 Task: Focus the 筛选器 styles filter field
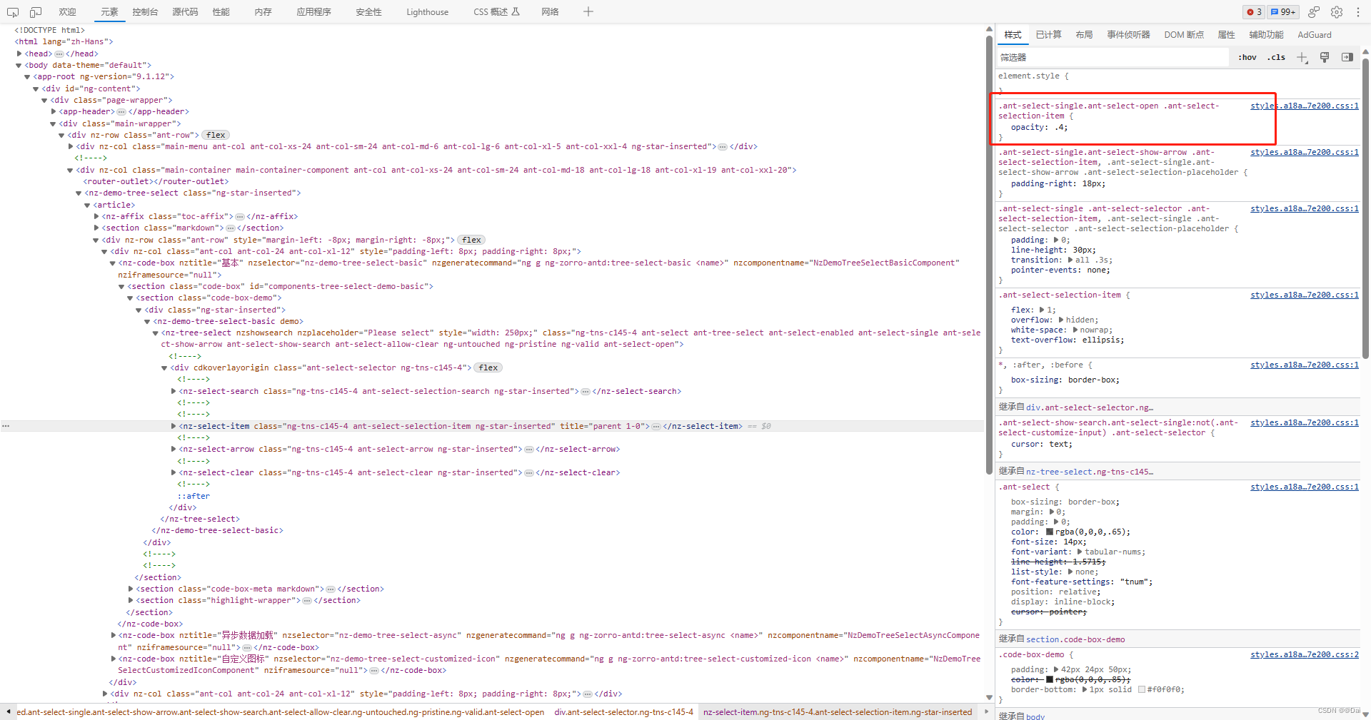[1114, 57]
